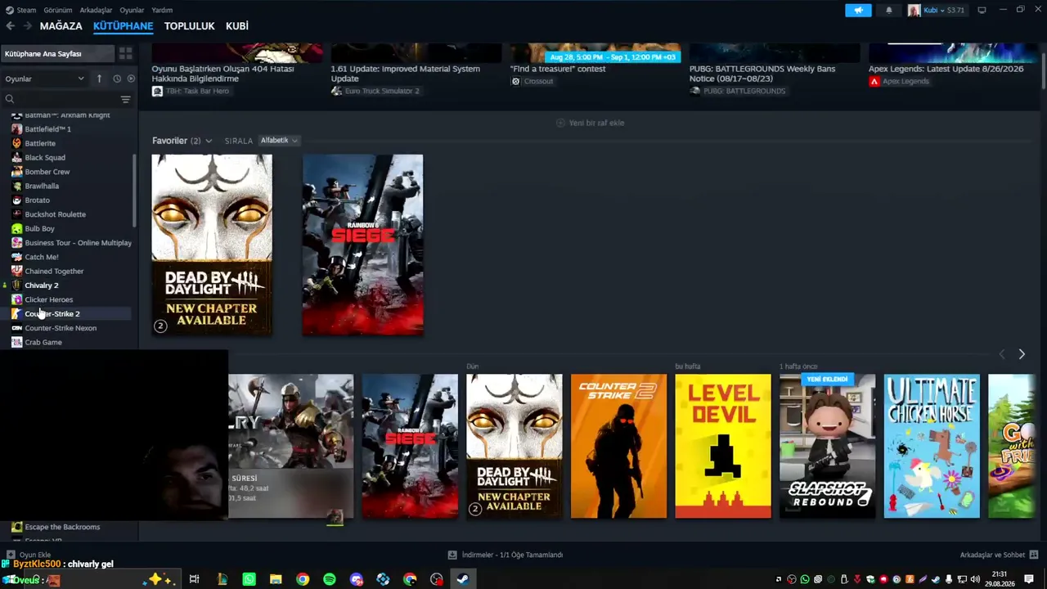1047x589 pixels.
Task: Switch to the KÜTÜPHANE tab
Action: pos(124,26)
